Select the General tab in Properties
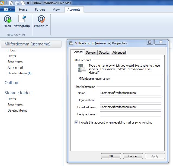 pos(78,52)
